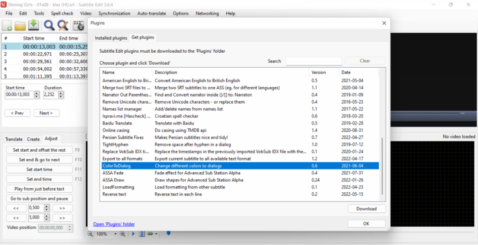Expand the green arrows dropdown in waveform toolbar
The width and height of the screenshot is (478, 245).
click(156, 235)
